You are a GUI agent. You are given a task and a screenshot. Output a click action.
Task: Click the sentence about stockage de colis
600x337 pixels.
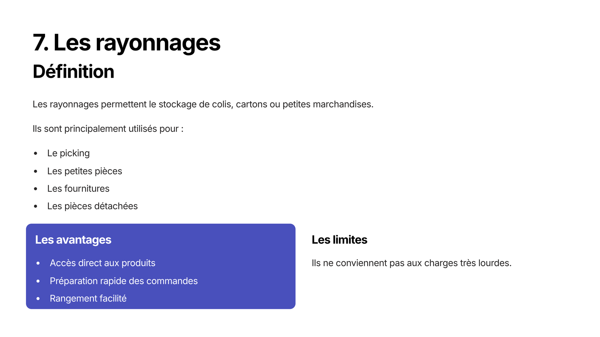click(x=203, y=104)
